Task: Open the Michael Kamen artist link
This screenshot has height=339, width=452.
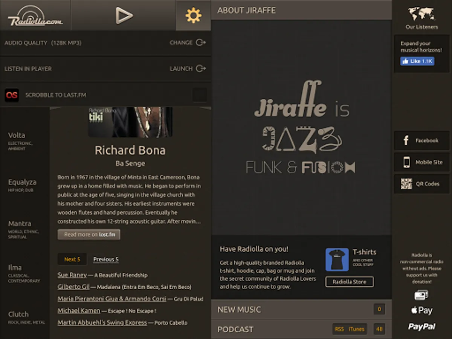Action: [79, 311]
